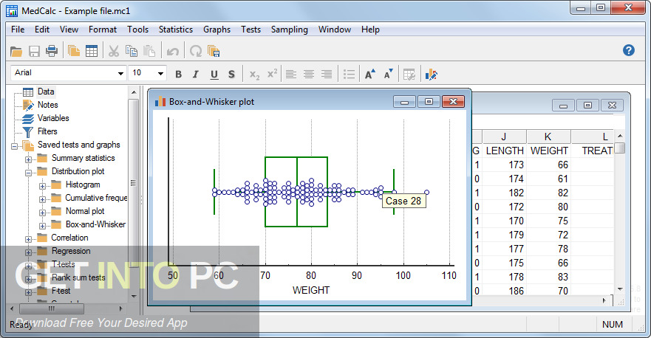Open the File menu
This screenshot has width=651, height=338.
pos(18,30)
